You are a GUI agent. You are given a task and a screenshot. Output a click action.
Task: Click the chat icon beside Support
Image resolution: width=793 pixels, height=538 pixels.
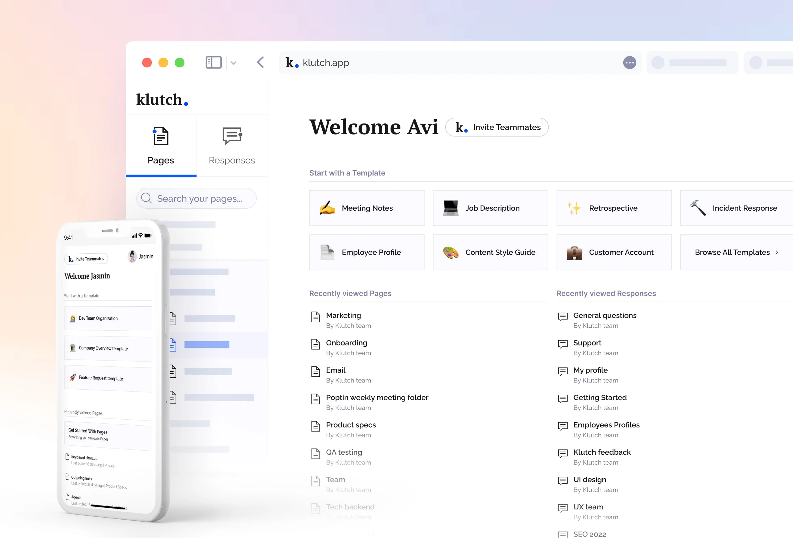pyautogui.click(x=563, y=344)
